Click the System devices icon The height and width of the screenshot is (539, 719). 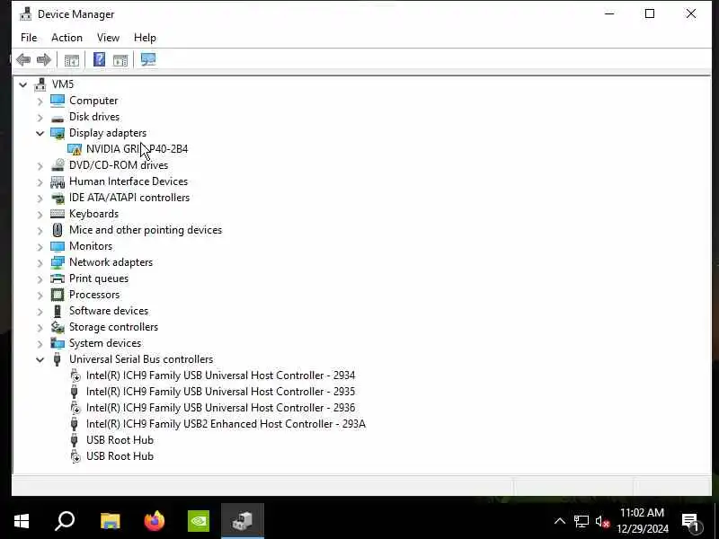coord(58,343)
